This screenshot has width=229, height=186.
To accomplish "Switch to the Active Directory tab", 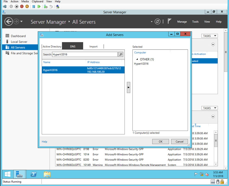I will point(52,46).
